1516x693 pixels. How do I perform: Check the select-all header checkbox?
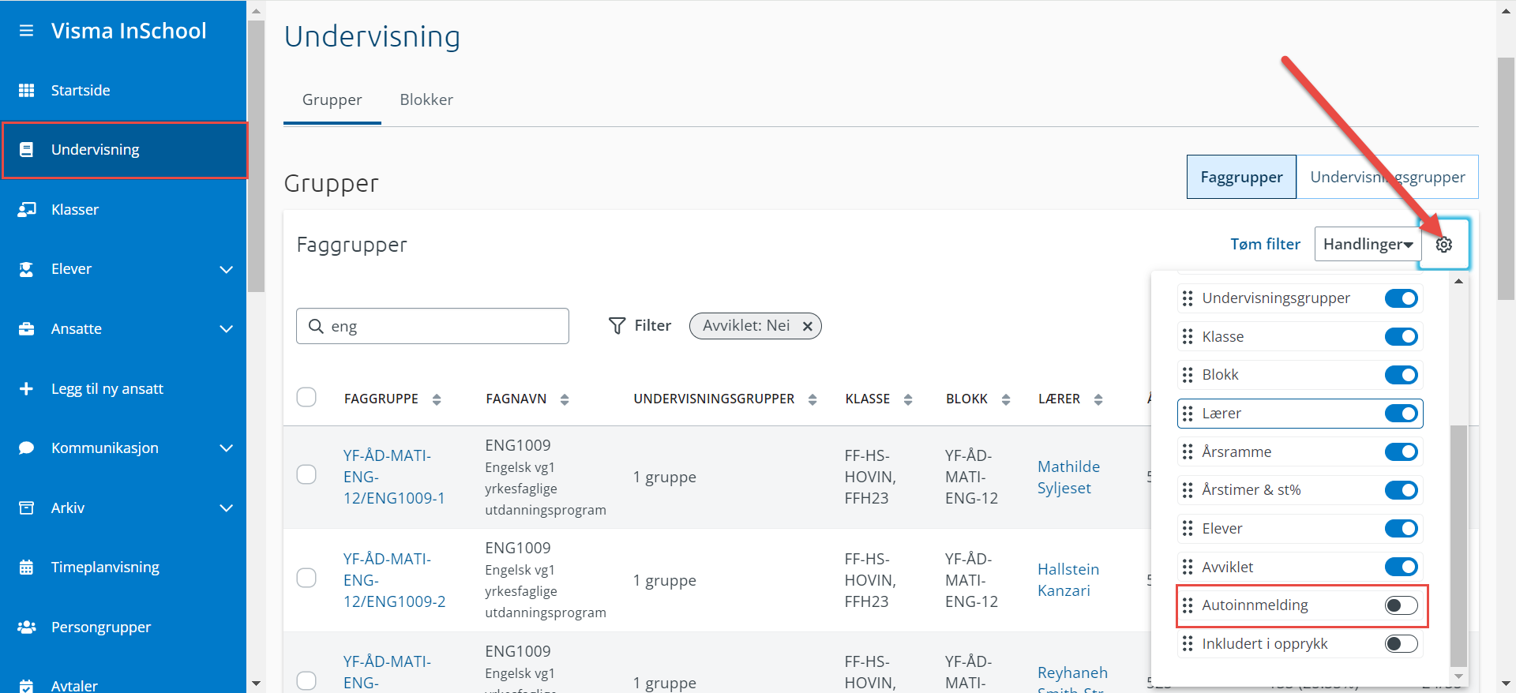coord(306,397)
